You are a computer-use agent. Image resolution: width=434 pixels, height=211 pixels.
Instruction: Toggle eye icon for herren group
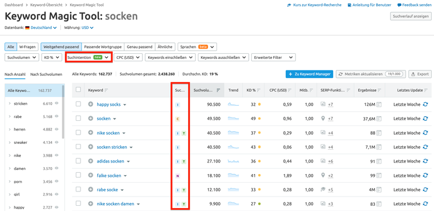(57, 129)
